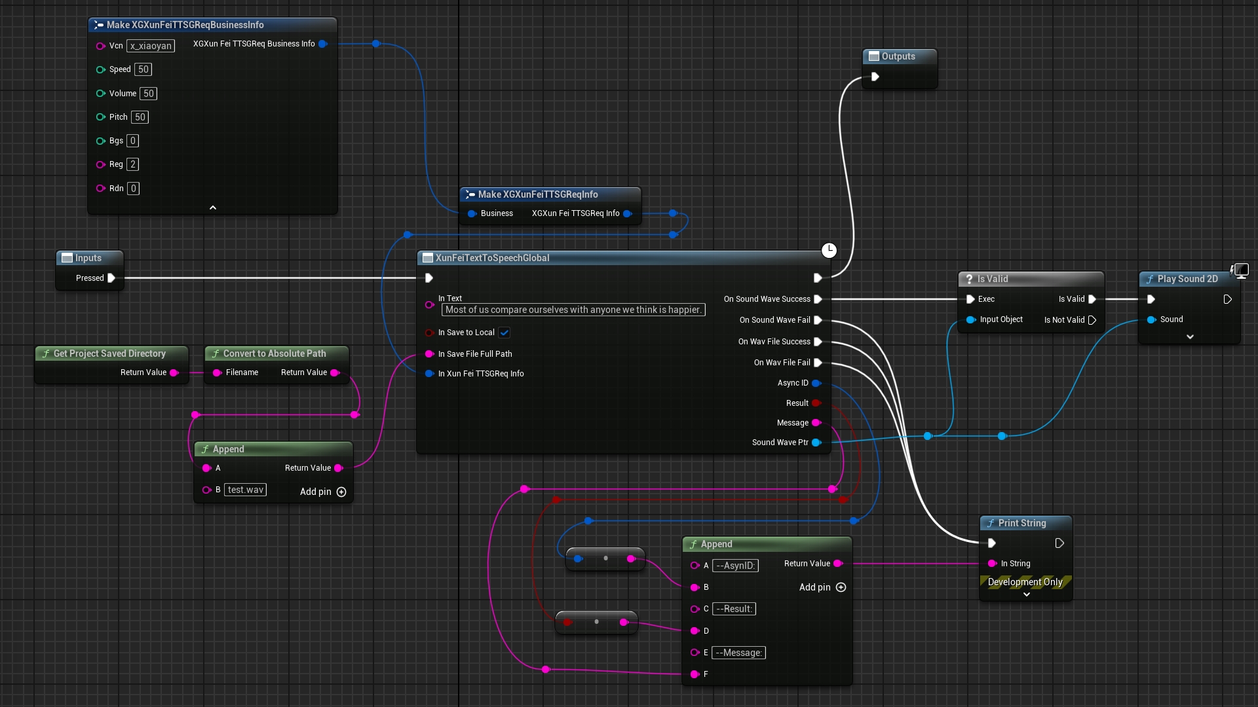Click the Sound Wave Ptr output pin
This screenshot has height=707, width=1258.
coord(816,443)
